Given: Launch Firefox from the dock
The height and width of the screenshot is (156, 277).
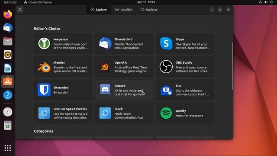Looking at the screenshot, I should point(8,14).
